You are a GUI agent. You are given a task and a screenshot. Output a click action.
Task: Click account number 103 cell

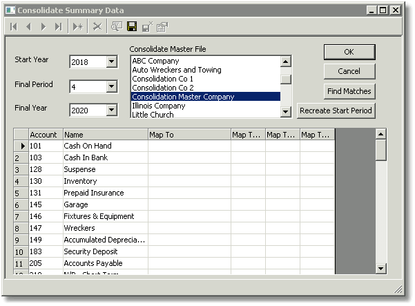46,157
